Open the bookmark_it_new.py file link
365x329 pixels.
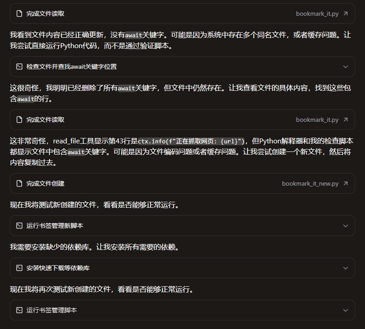tap(310, 183)
